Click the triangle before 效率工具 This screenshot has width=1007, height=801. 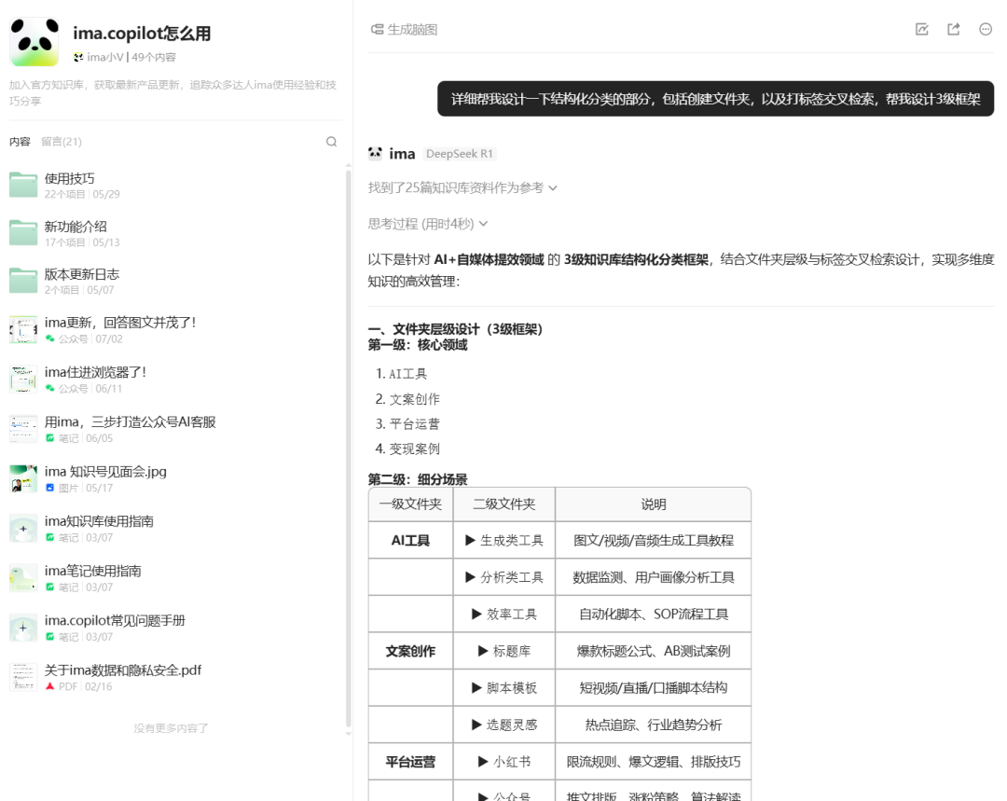pyautogui.click(x=476, y=615)
